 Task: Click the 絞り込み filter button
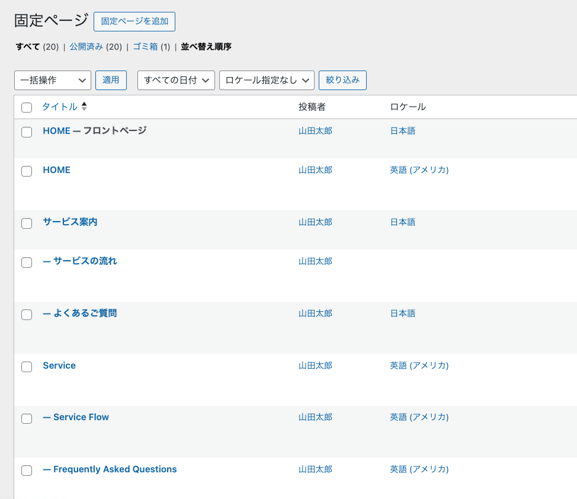(342, 80)
